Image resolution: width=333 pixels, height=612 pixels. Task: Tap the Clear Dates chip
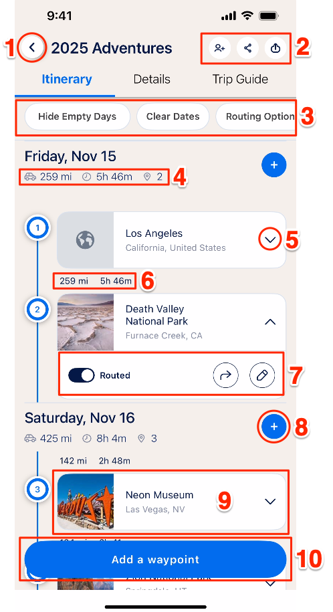click(x=173, y=116)
